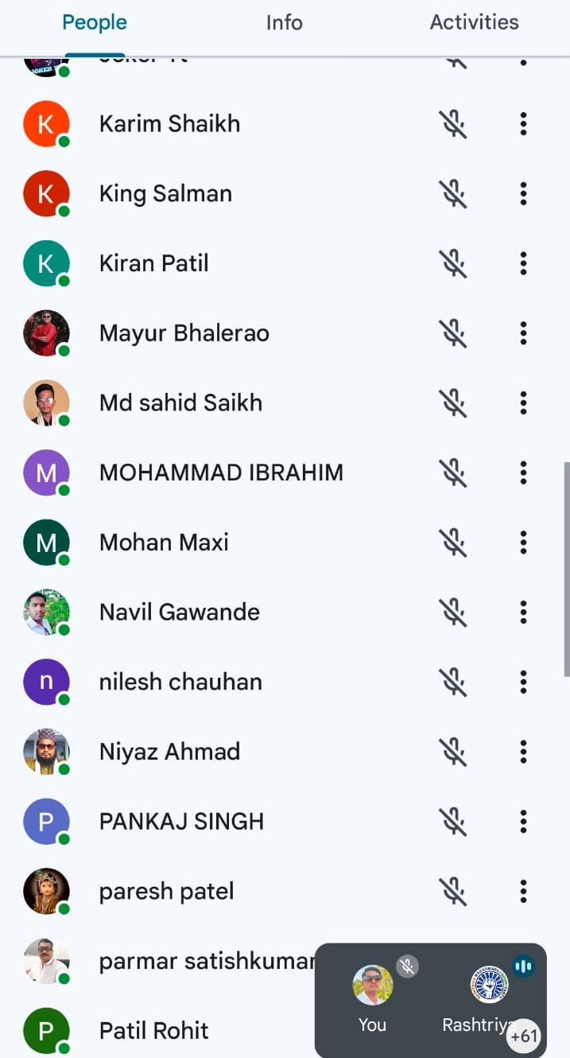The height and width of the screenshot is (1058, 570).
Task: Tap Rashtriya audio speaking indicator
Action: [x=523, y=966]
